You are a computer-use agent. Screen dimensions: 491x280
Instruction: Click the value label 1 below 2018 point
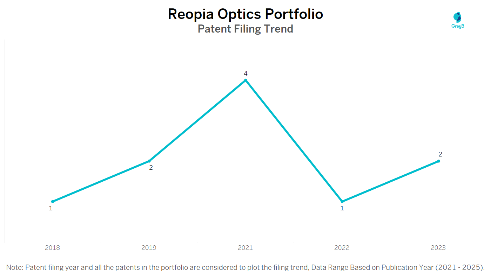pyautogui.click(x=51, y=208)
